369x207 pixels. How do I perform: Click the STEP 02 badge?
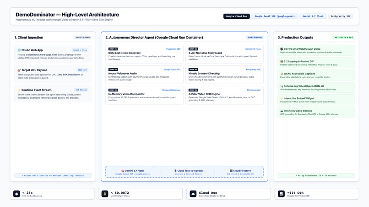tap(193, 49)
